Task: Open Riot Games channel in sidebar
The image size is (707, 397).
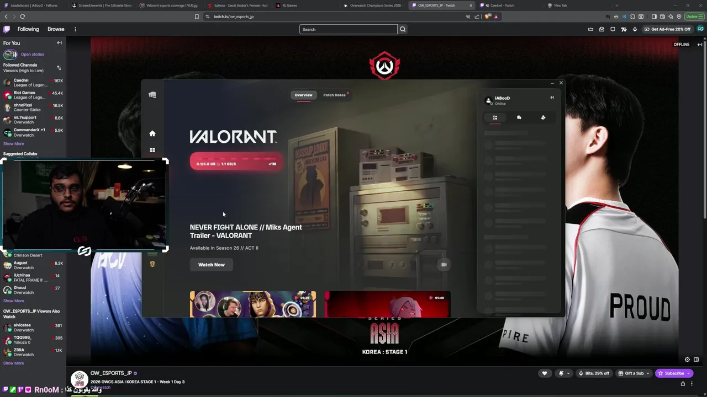Action: pyautogui.click(x=33, y=95)
